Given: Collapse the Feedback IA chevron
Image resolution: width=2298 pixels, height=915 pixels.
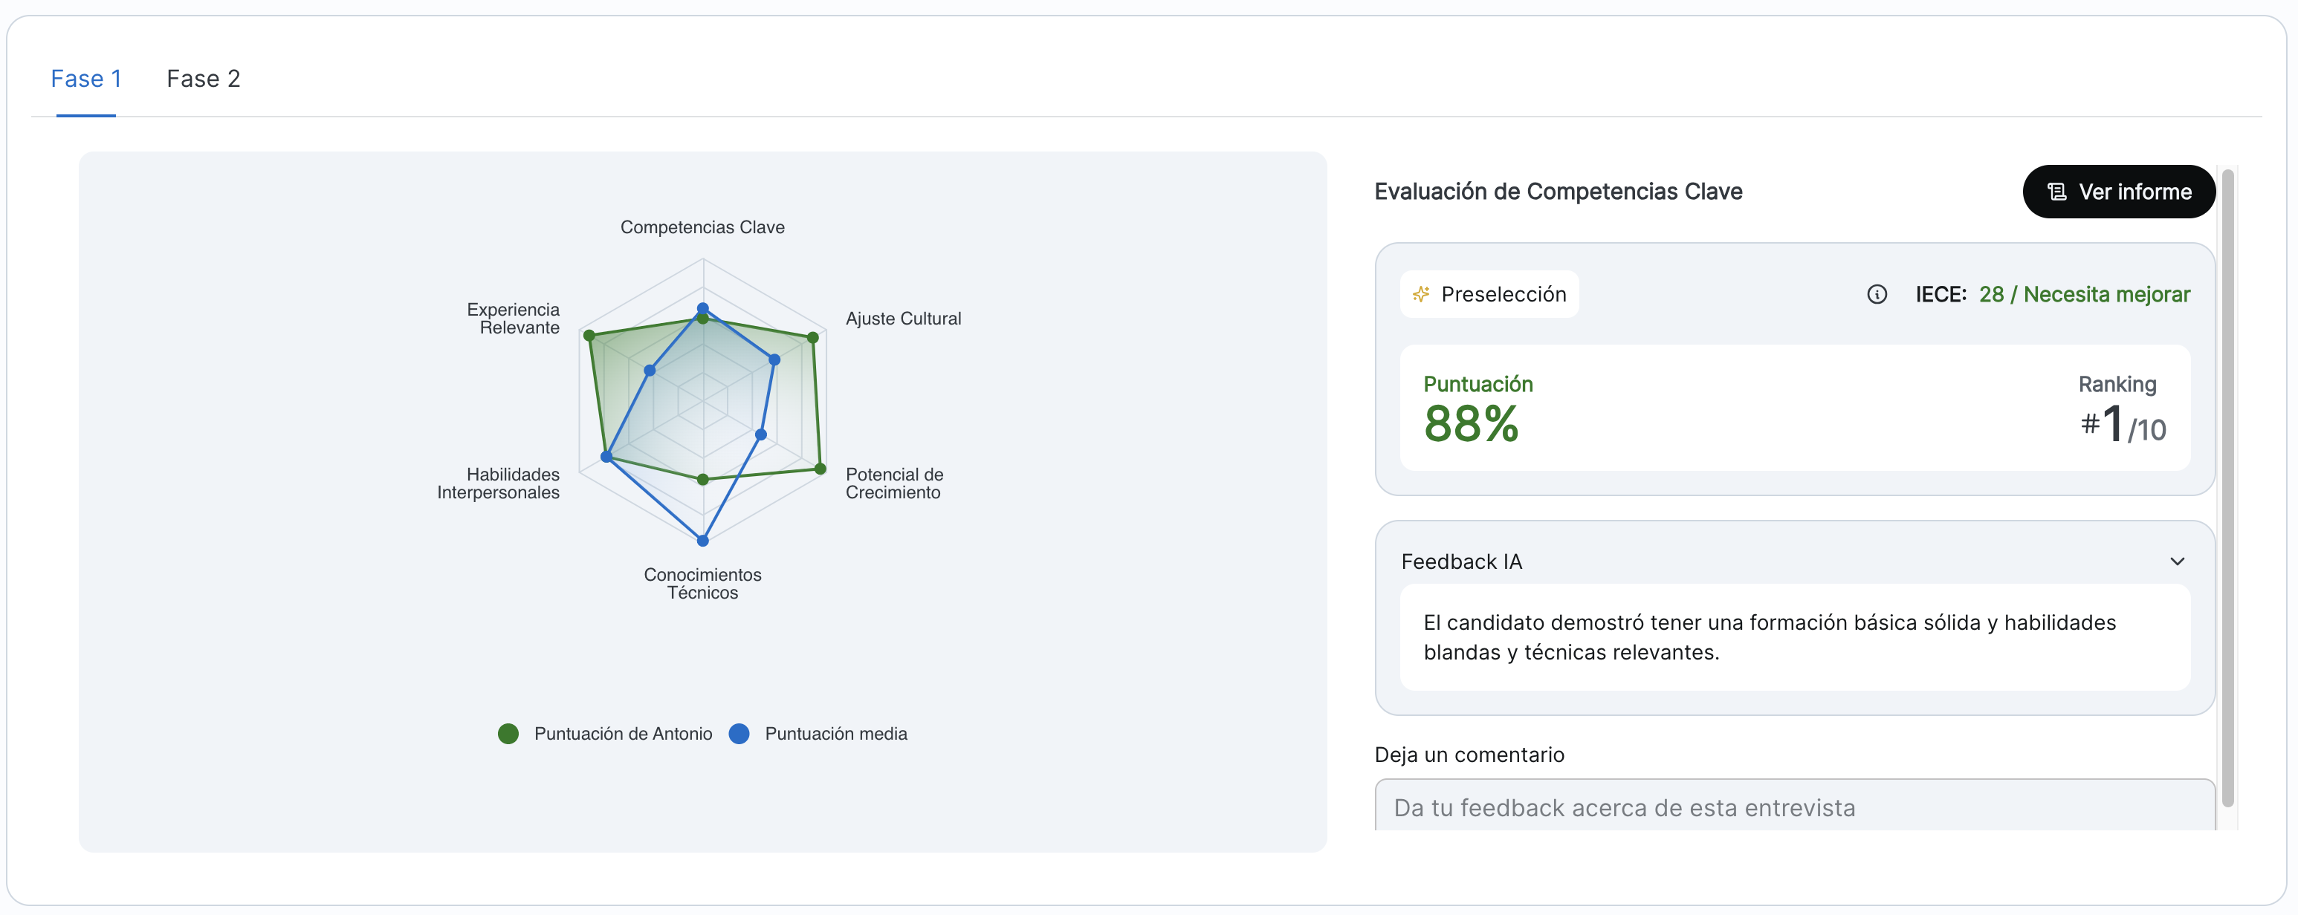Looking at the screenshot, I should tap(2177, 561).
